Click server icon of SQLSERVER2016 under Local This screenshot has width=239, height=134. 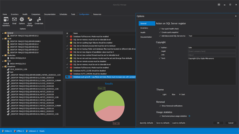[8, 47]
